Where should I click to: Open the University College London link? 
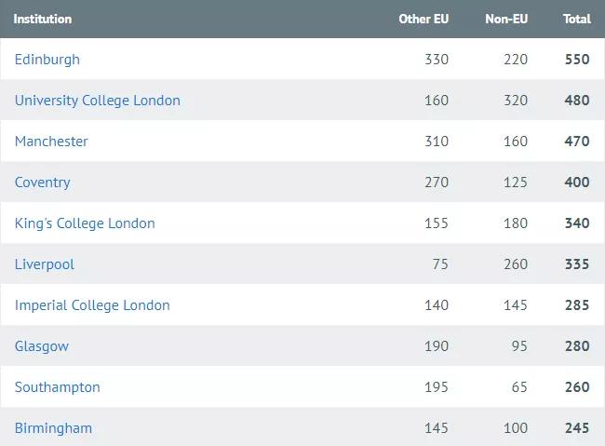pyautogui.click(x=98, y=101)
